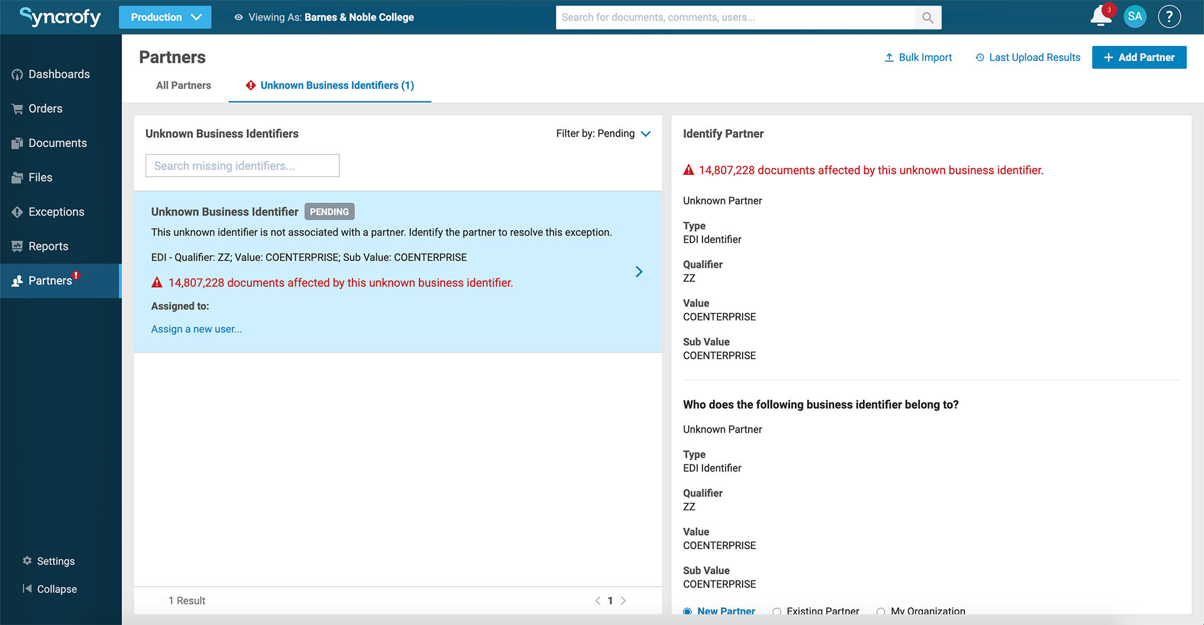Click the PENDING status badge
Image resolution: width=1204 pixels, height=625 pixels.
[330, 212]
